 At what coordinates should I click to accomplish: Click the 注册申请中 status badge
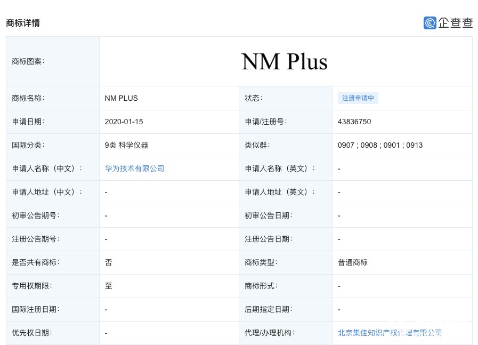click(358, 98)
